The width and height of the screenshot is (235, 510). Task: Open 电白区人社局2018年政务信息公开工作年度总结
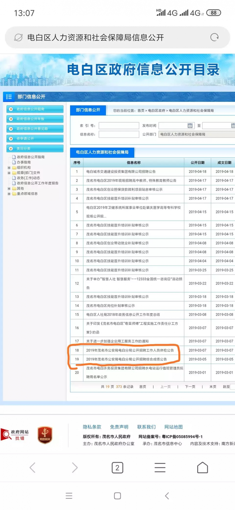[123, 314]
